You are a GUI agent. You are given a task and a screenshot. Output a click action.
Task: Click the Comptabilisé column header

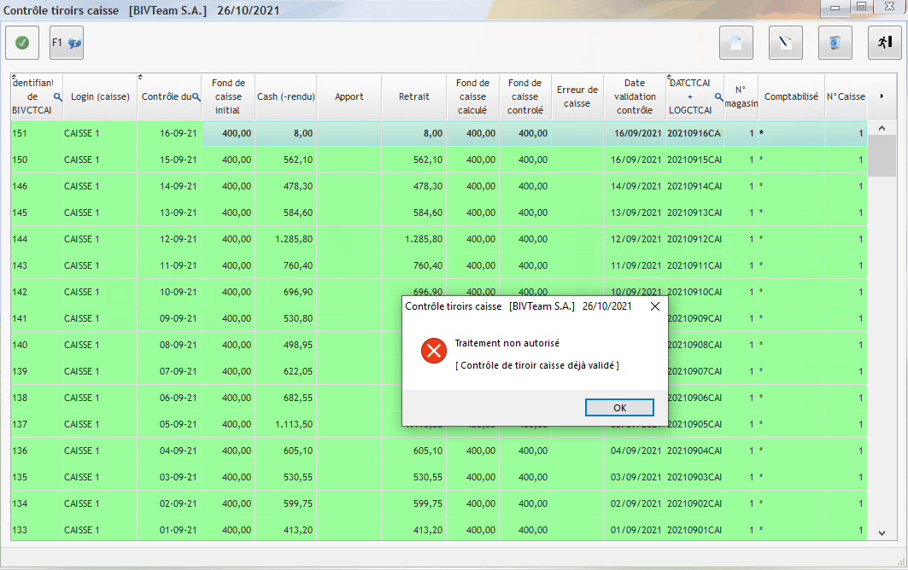coord(791,96)
